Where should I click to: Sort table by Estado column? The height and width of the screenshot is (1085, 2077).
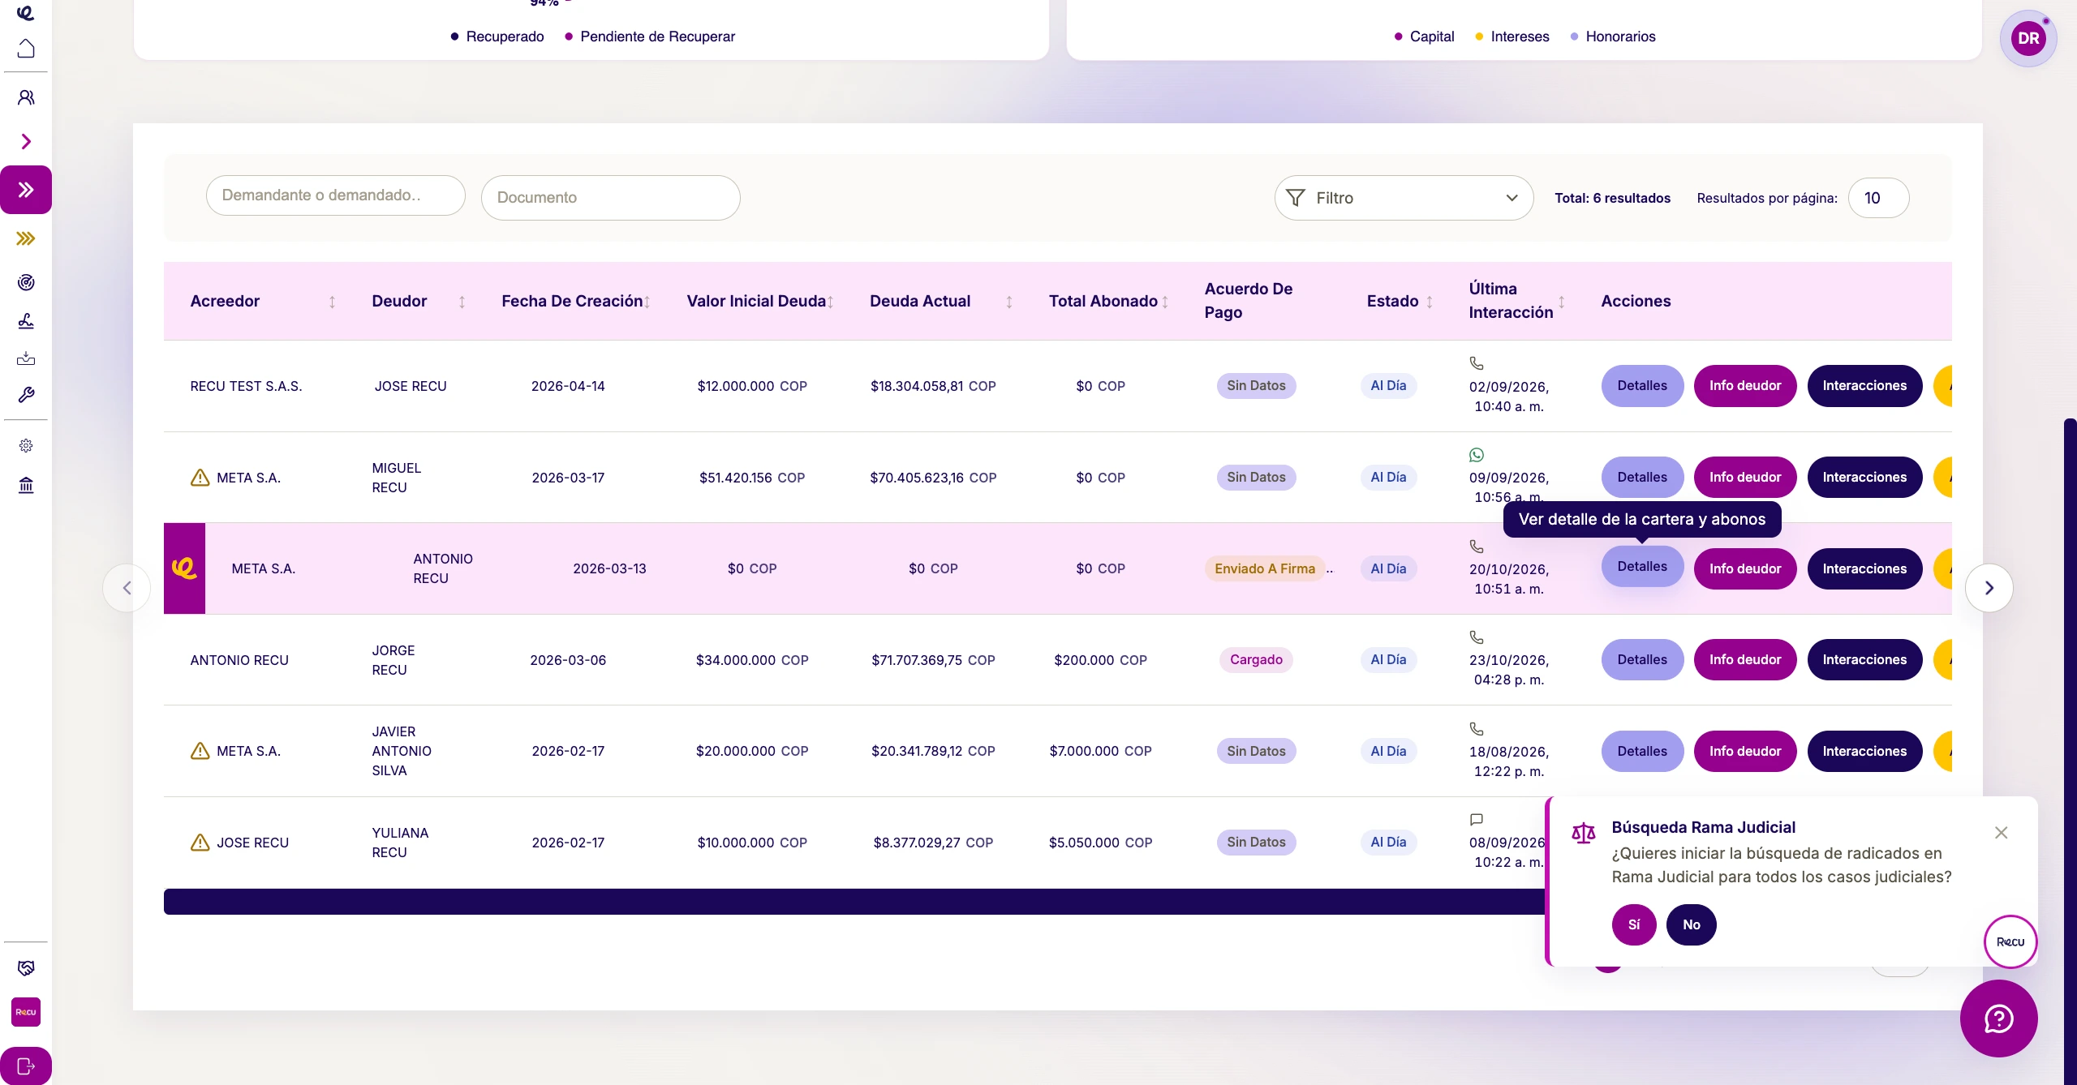point(1430,302)
